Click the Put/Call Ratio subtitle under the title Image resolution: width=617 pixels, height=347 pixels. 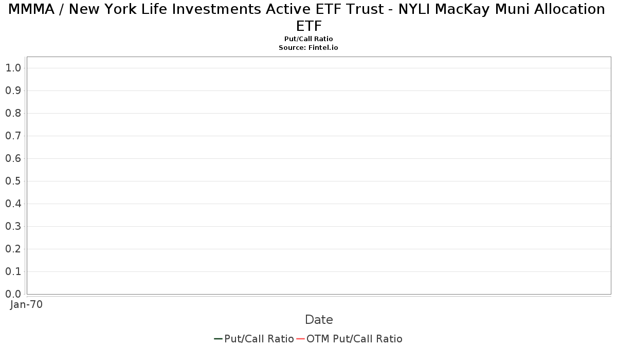(308, 39)
